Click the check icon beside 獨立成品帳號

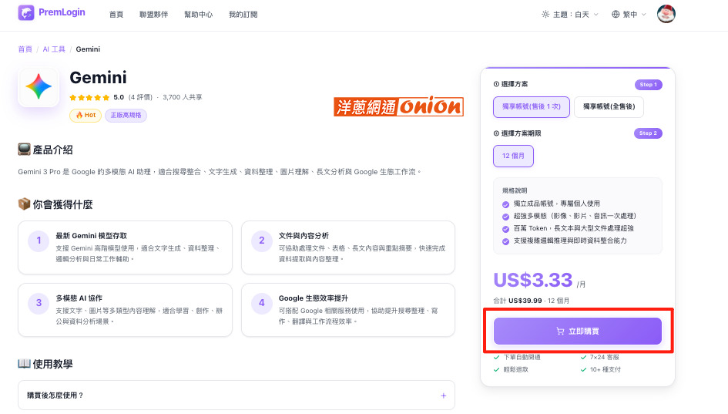tap(505, 204)
